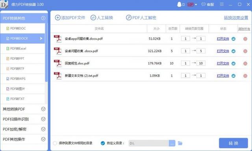Open the customer service chat icon
The width and height of the screenshot is (252, 151).
tap(204, 4)
